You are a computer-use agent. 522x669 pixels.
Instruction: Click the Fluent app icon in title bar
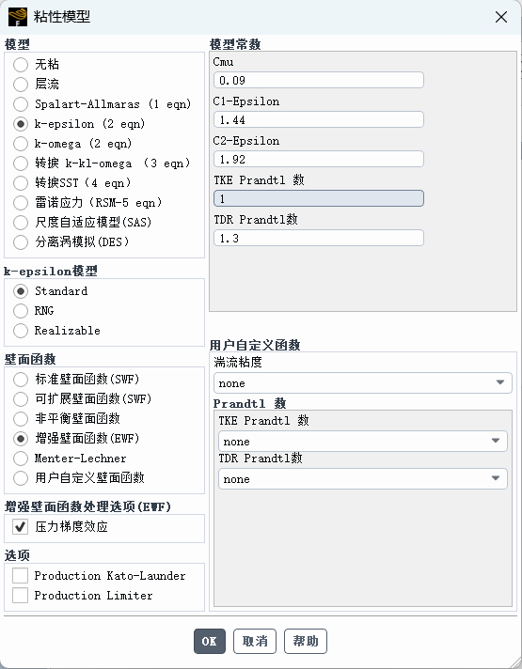point(18,17)
